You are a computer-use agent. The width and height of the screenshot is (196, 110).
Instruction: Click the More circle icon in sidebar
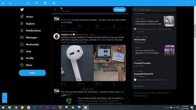(22, 65)
